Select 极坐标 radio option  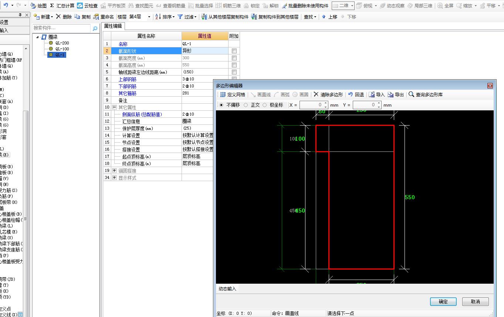pos(264,105)
